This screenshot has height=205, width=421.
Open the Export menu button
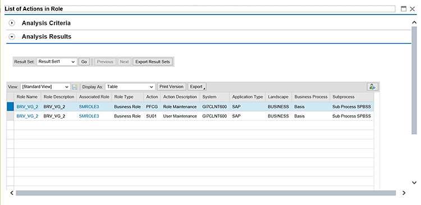tap(196, 87)
